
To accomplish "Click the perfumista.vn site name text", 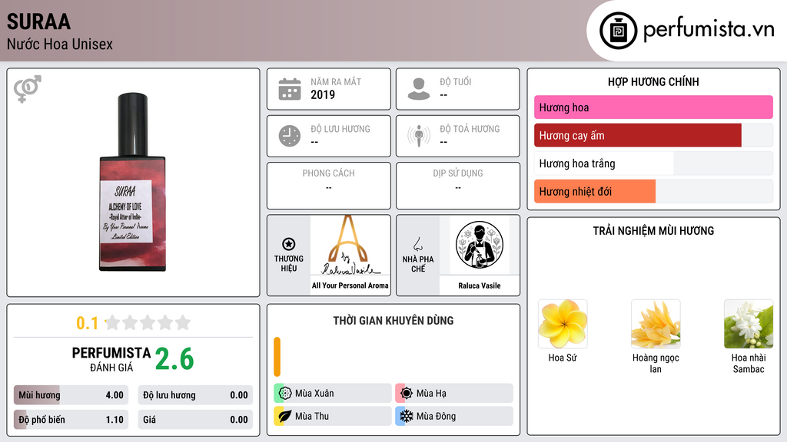I will click(709, 29).
